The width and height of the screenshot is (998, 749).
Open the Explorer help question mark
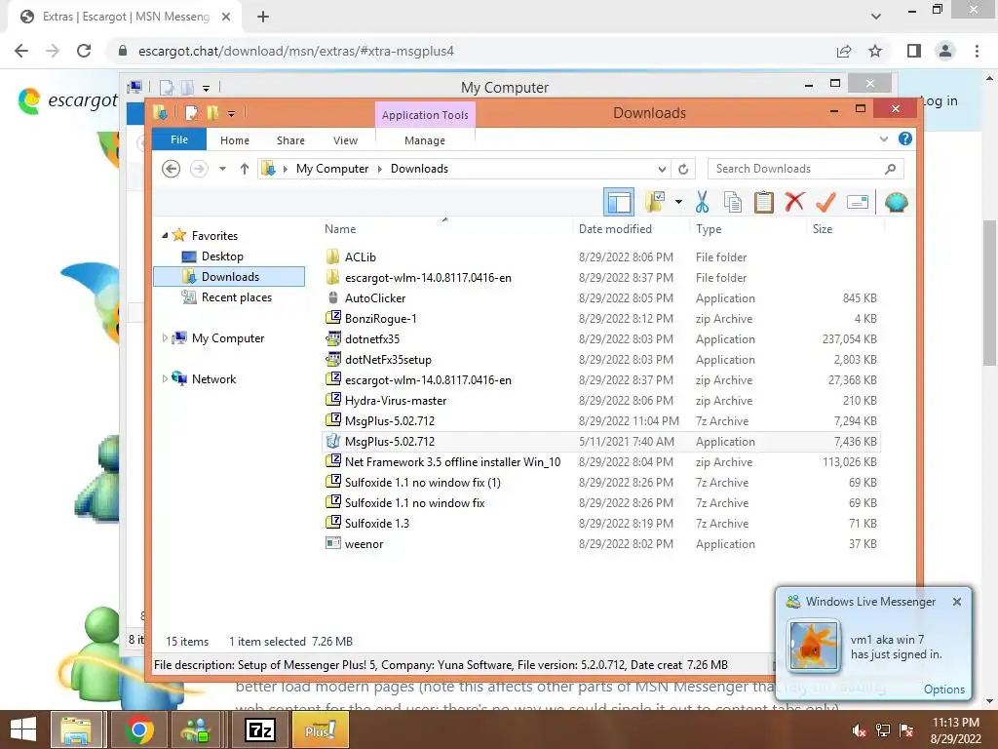coord(904,138)
